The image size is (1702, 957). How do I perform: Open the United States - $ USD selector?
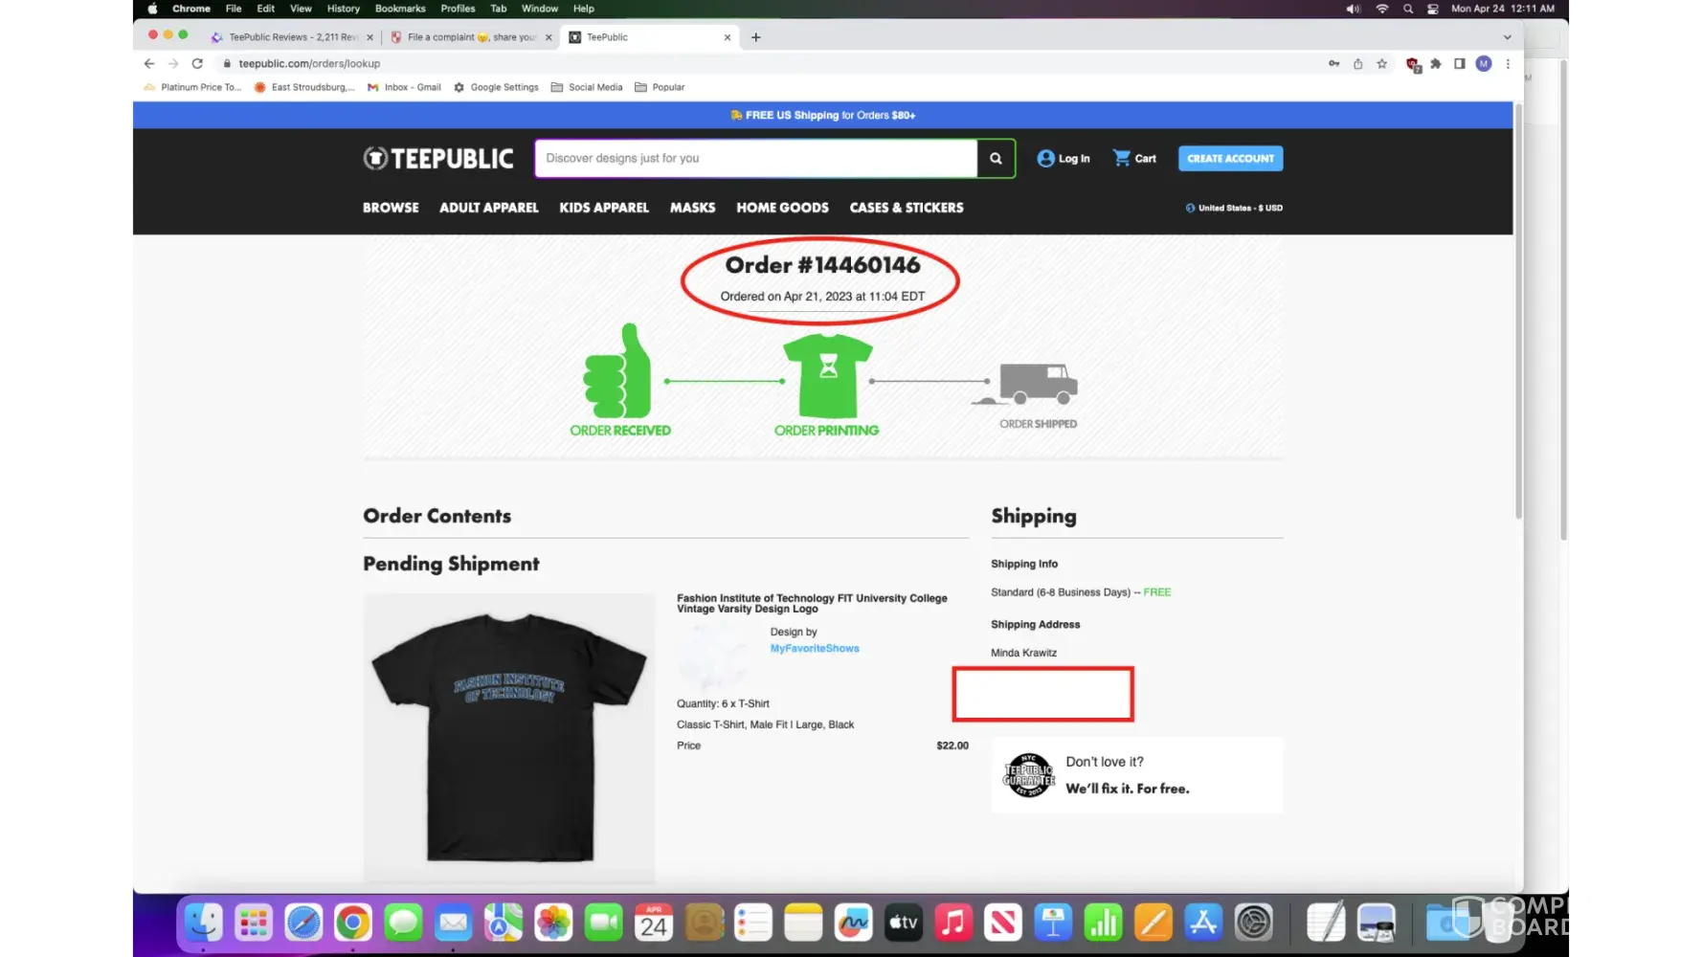1234,208
